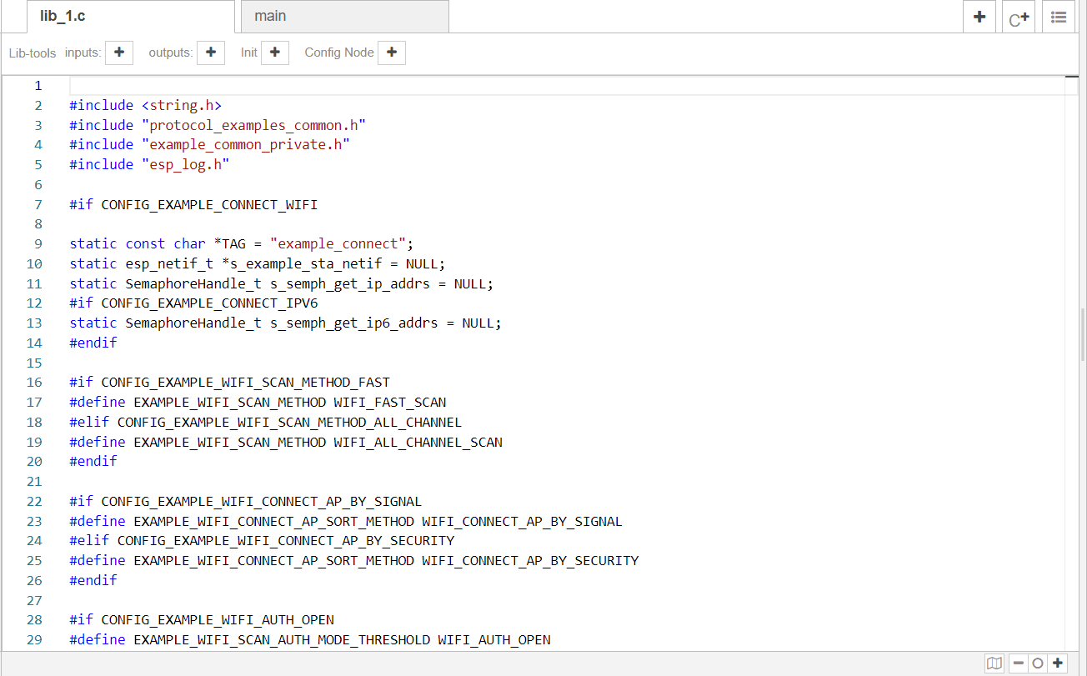The image size is (1087, 676).
Task: Click the '#include <string.h>' line
Action: coord(146,105)
